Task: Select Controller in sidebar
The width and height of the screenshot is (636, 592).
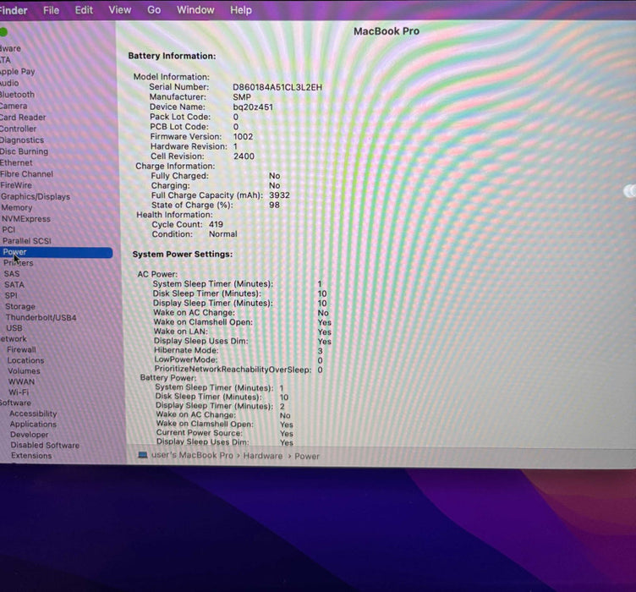Action: [x=19, y=129]
